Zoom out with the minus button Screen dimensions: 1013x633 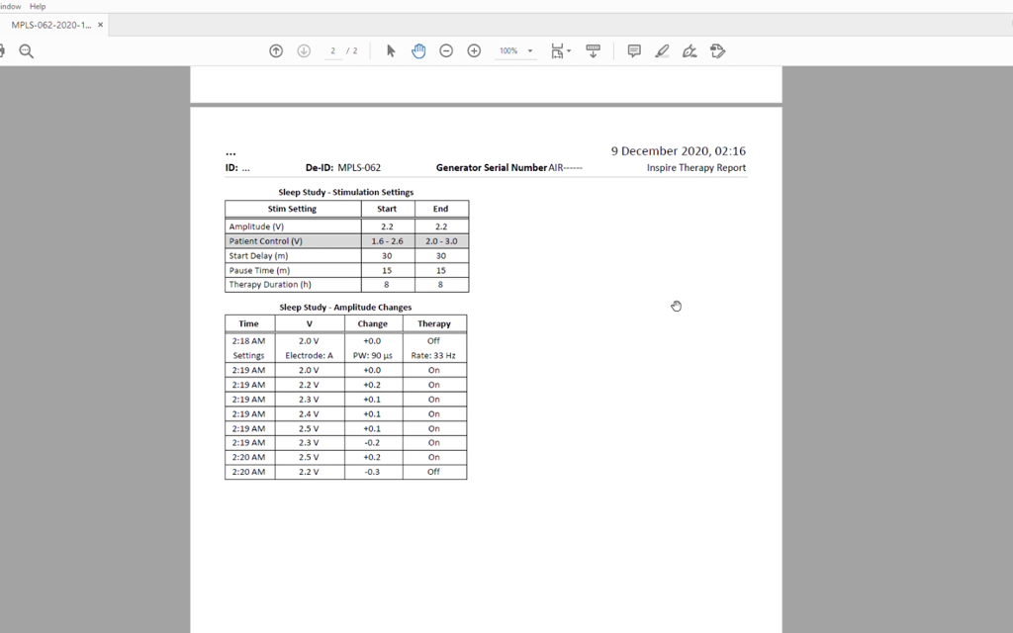click(446, 51)
